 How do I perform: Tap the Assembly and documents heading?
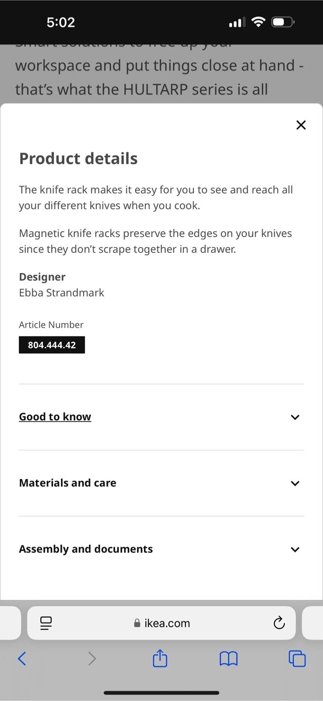tap(86, 549)
